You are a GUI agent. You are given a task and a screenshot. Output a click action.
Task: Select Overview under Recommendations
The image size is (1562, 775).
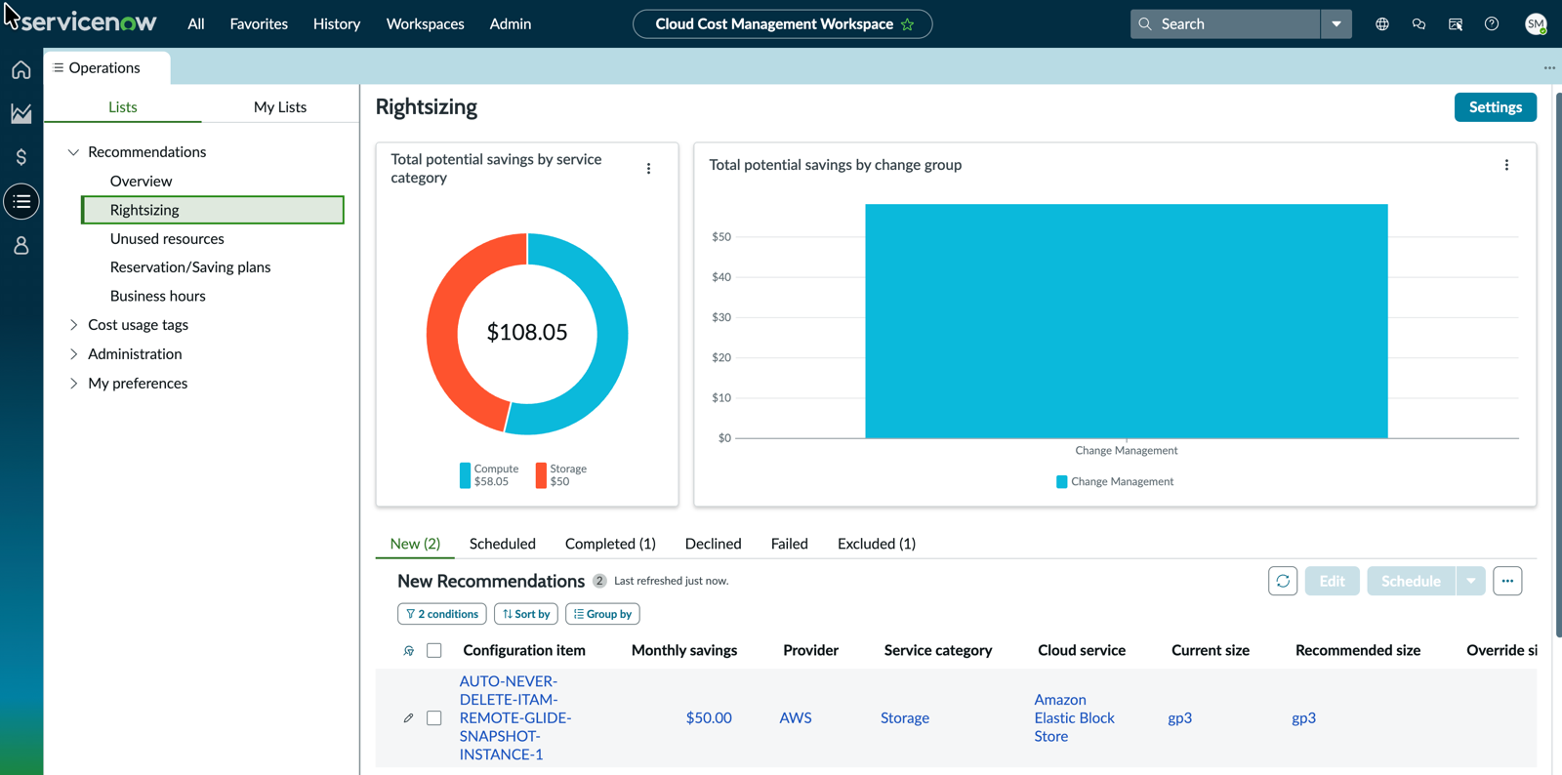coord(141,182)
